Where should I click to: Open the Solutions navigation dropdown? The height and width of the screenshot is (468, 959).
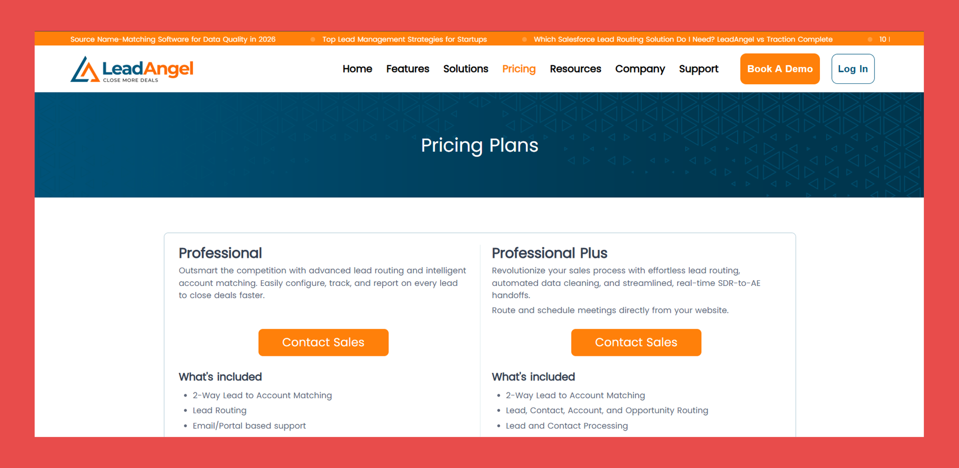point(465,69)
